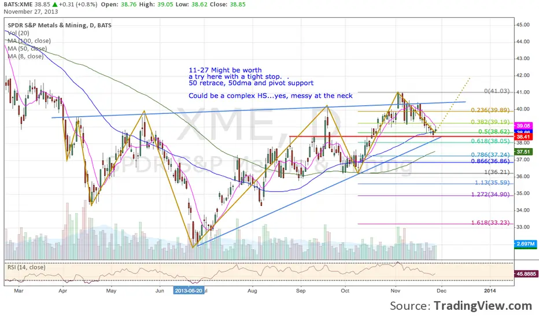Select the 1(36.21) Fibonacci level label

pos(497,172)
